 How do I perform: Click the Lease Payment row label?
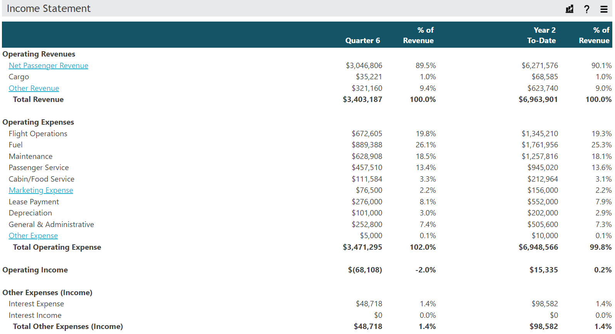pyautogui.click(x=34, y=202)
